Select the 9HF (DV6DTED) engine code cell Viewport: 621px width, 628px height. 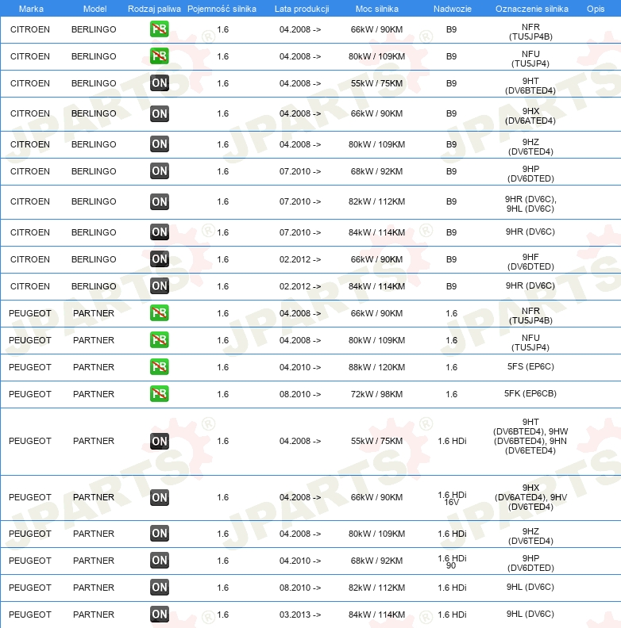tap(530, 262)
